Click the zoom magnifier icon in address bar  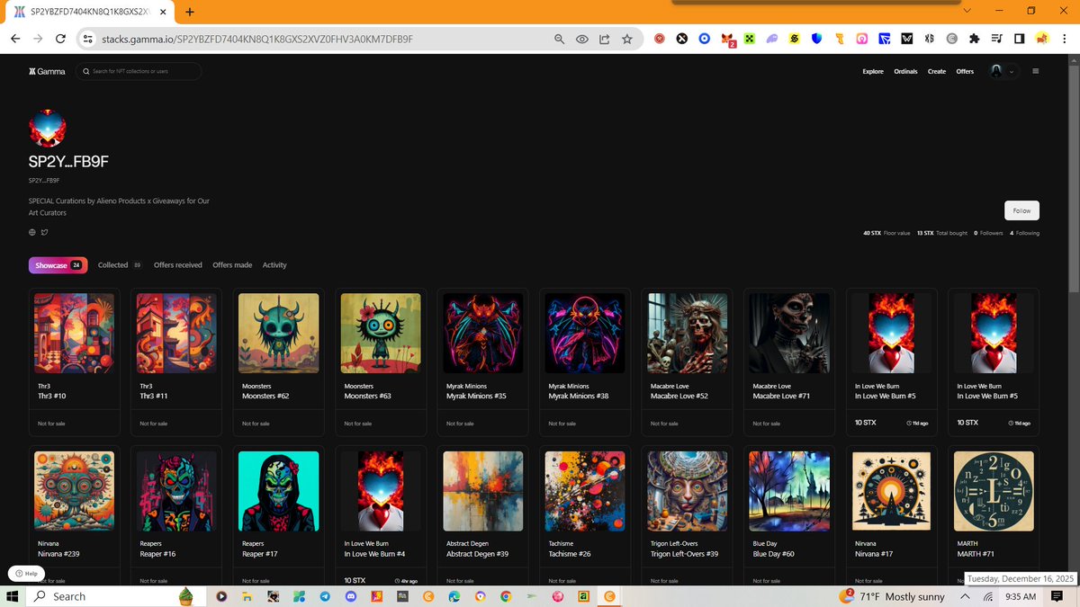(x=559, y=39)
